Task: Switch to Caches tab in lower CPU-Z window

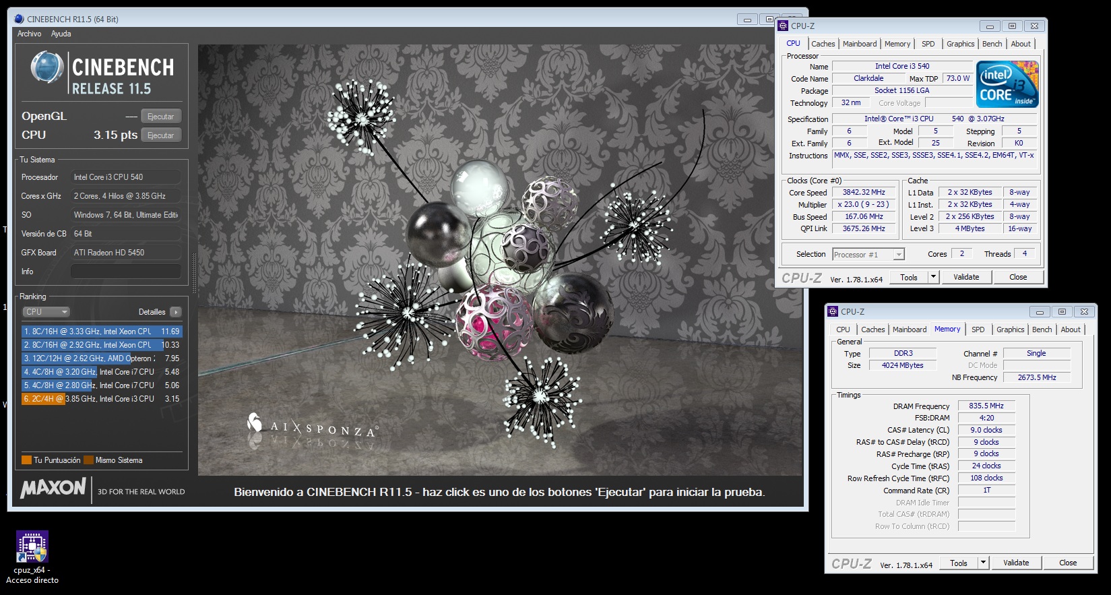Action: pos(872,330)
